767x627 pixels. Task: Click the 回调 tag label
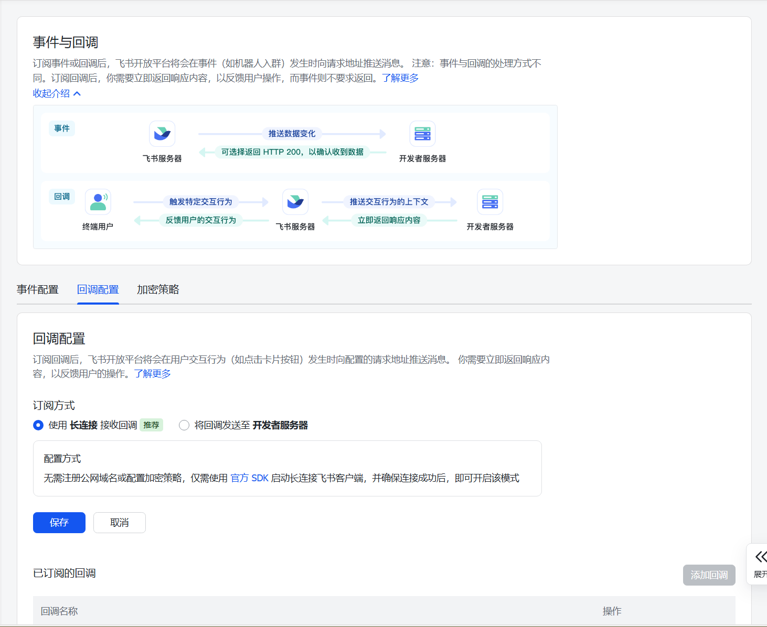62,197
